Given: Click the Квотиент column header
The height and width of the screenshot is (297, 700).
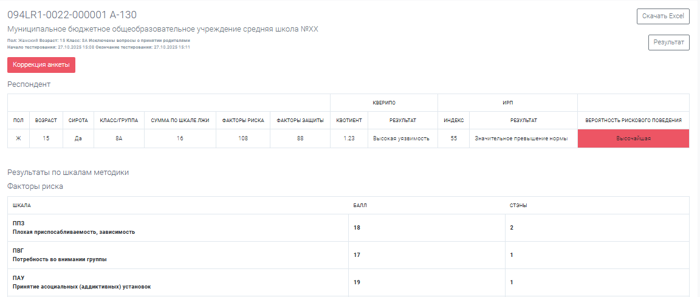Looking at the screenshot, I should point(349,120).
